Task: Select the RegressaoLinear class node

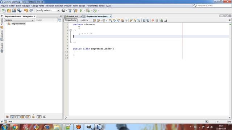Action: pyautogui.click(x=18, y=23)
